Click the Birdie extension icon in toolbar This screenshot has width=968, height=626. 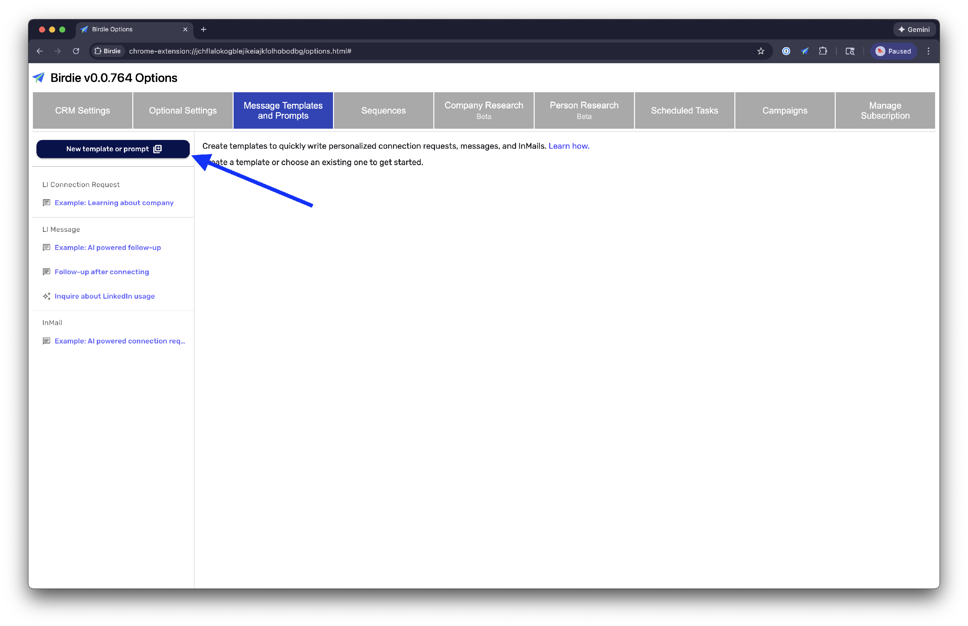pos(804,51)
